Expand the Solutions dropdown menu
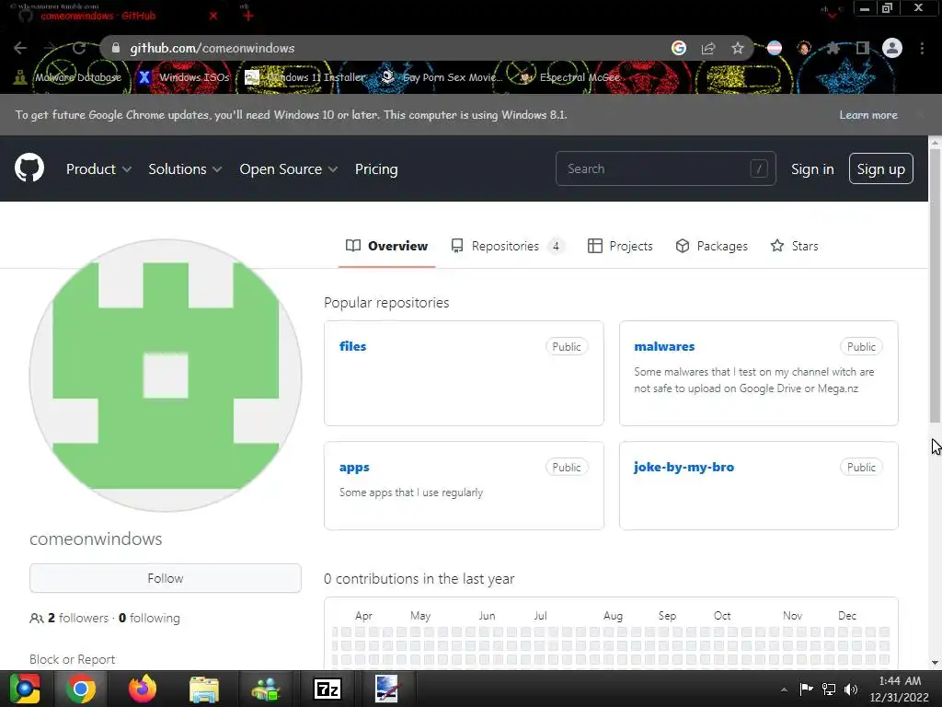 tap(185, 169)
